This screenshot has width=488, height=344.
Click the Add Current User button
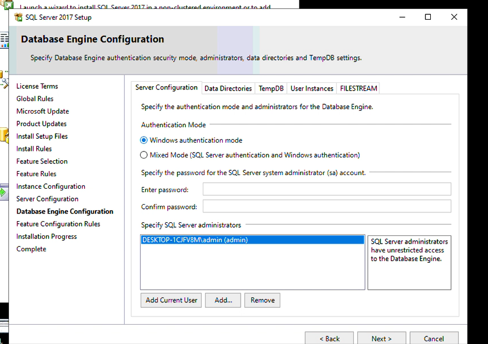click(x=171, y=300)
